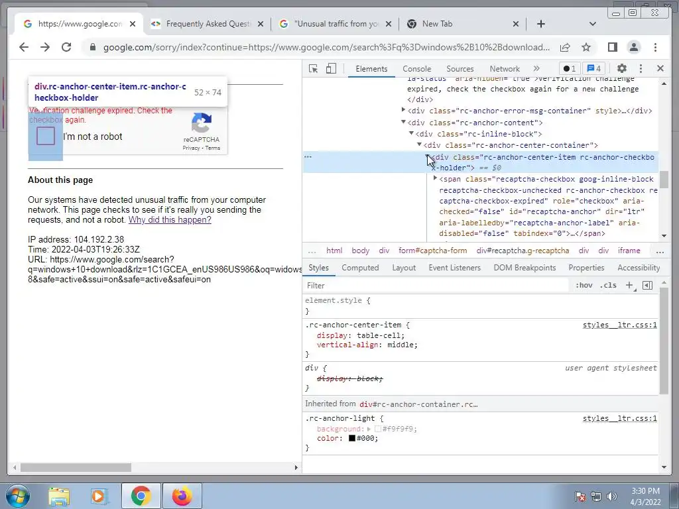Close the New Tab tab
Image resolution: width=679 pixels, height=509 pixels.
(x=516, y=24)
